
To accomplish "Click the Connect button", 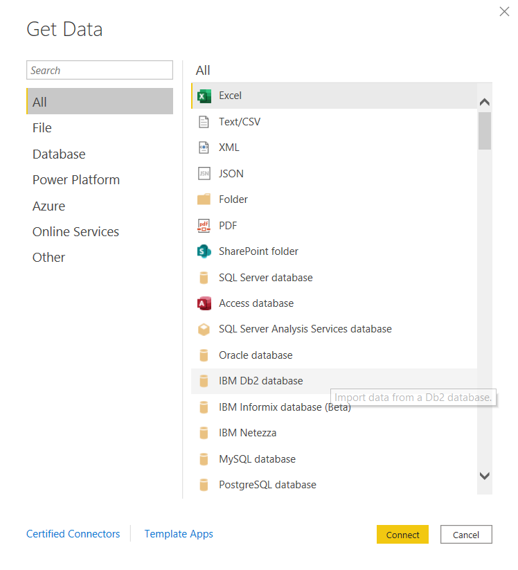I will 402,535.
